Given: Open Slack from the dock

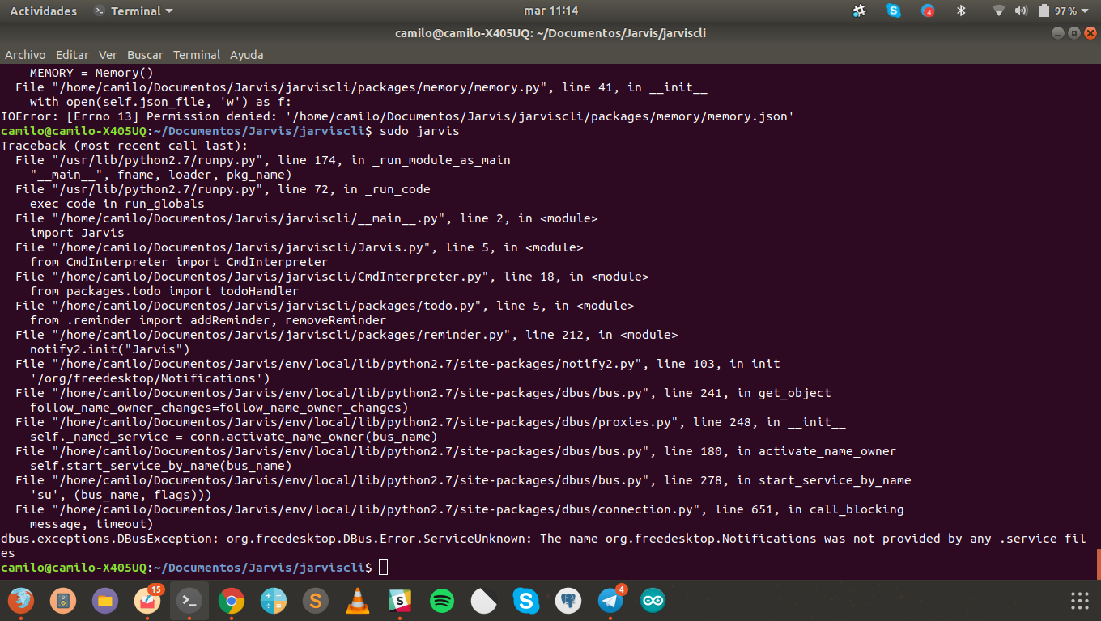Looking at the screenshot, I should pyautogui.click(x=399, y=601).
